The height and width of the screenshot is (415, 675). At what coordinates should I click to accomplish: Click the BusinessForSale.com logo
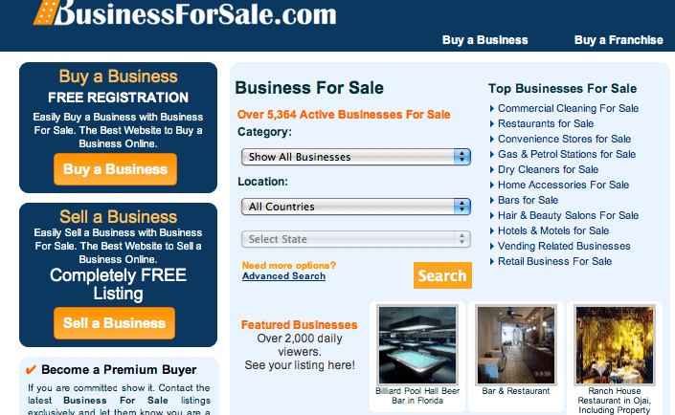[x=185, y=12]
